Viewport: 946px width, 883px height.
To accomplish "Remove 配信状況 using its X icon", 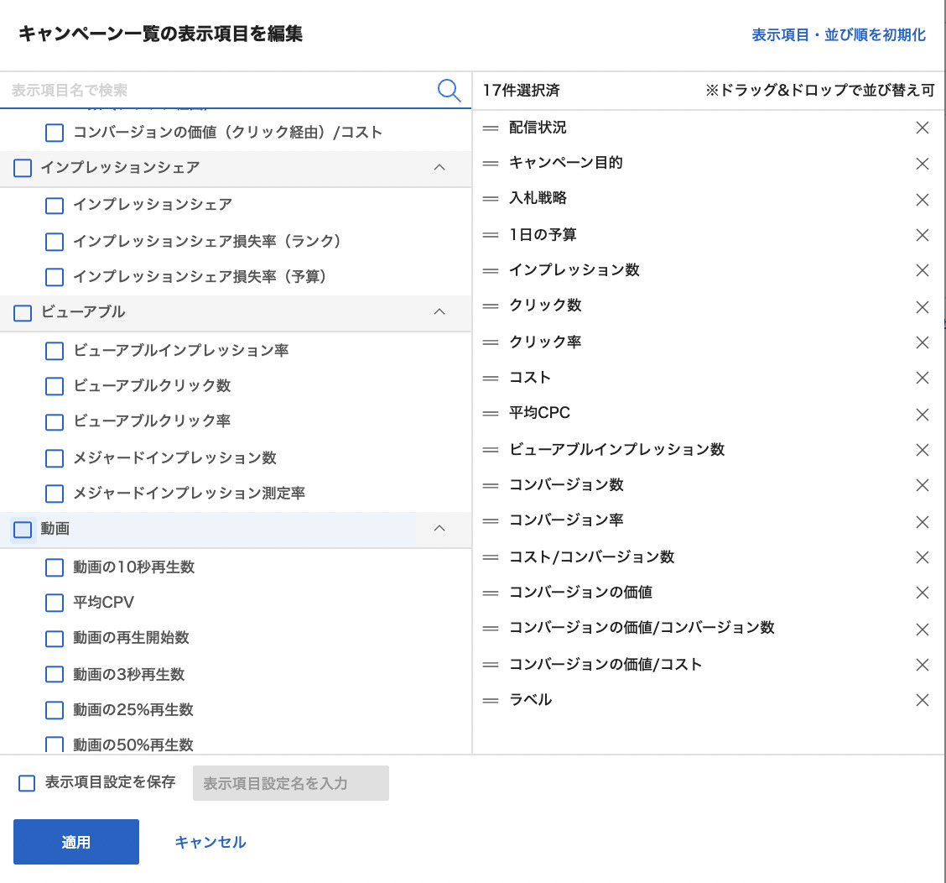I will tap(923, 128).
